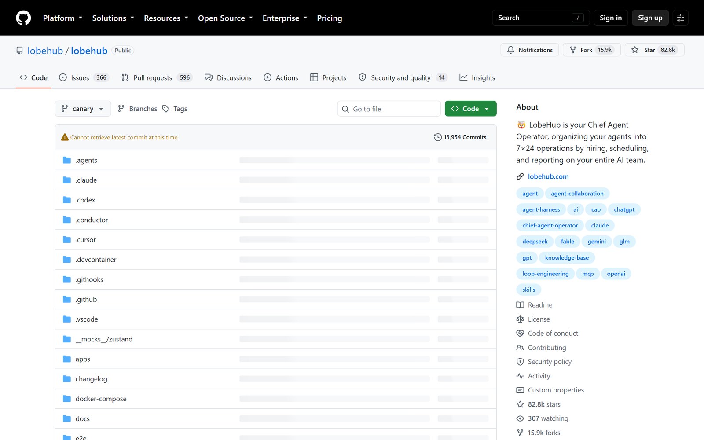
Task: Open the canary branch selector
Action: [83, 109]
